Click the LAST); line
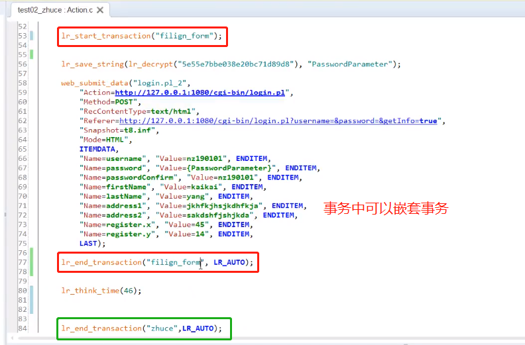Image resolution: width=525 pixels, height=345 pixels. click(92, 243)
